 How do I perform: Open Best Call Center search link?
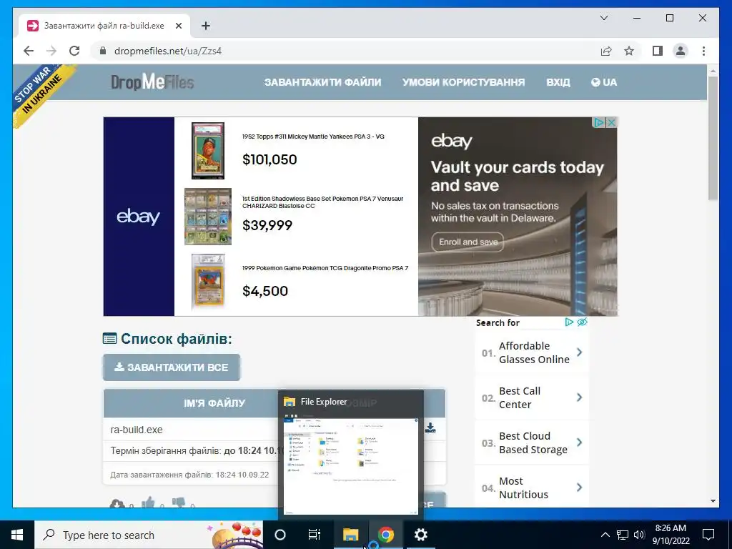(532, 397)
